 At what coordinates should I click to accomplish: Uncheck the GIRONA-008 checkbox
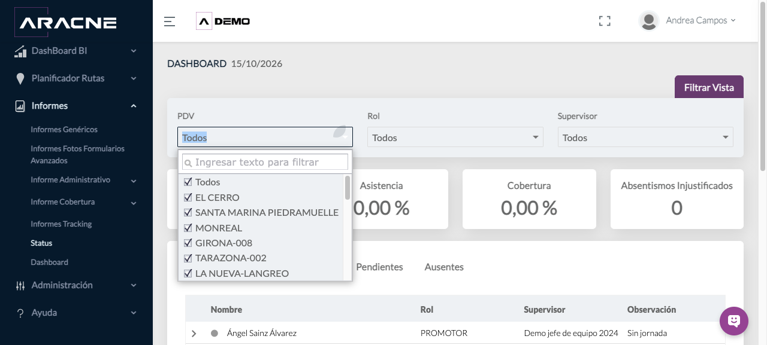click(x=188, y=243)
